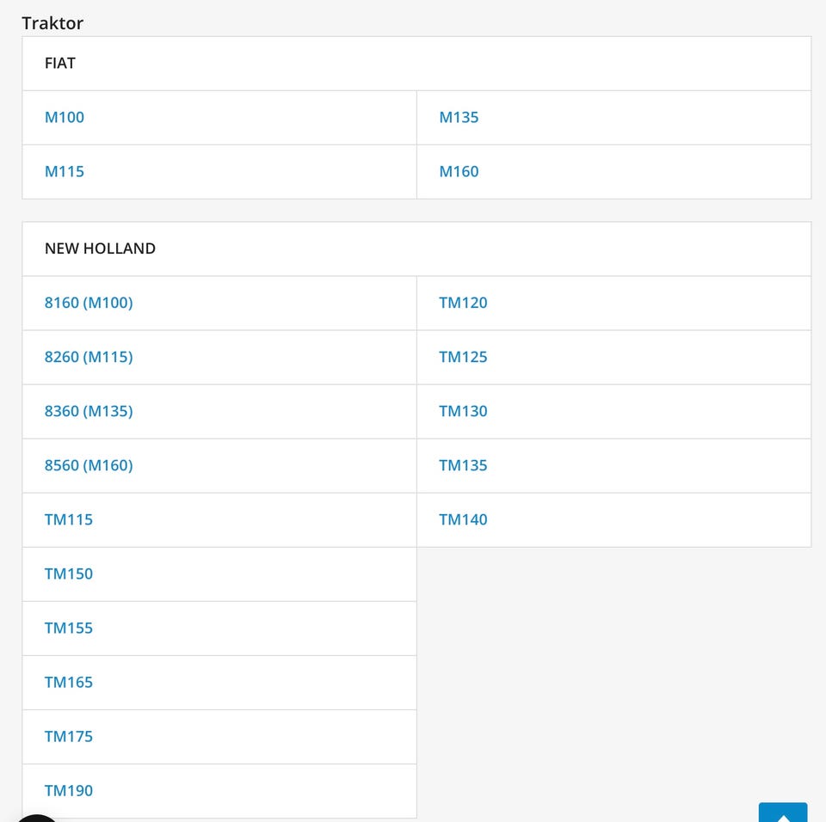Select the FIAT M115 model link
The image size is (826, 822).
pos(65,172)
